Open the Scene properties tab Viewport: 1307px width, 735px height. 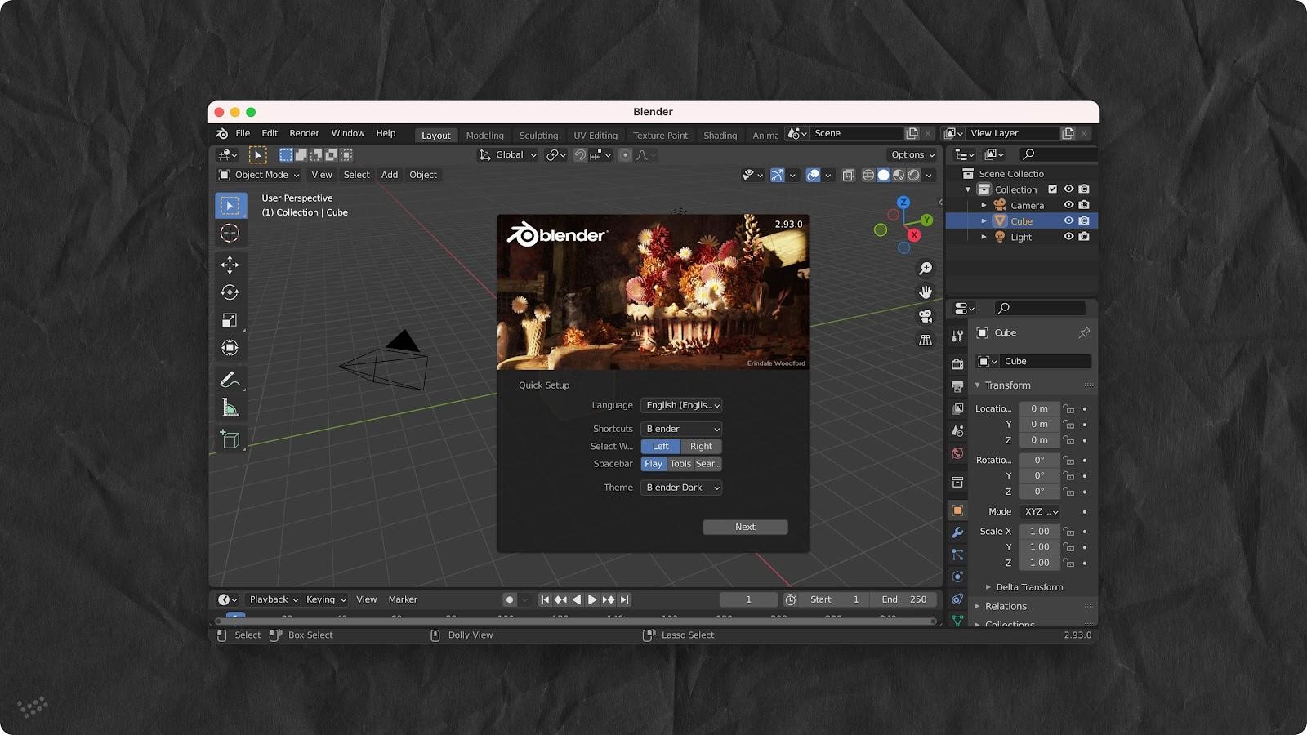coord(957,430)
